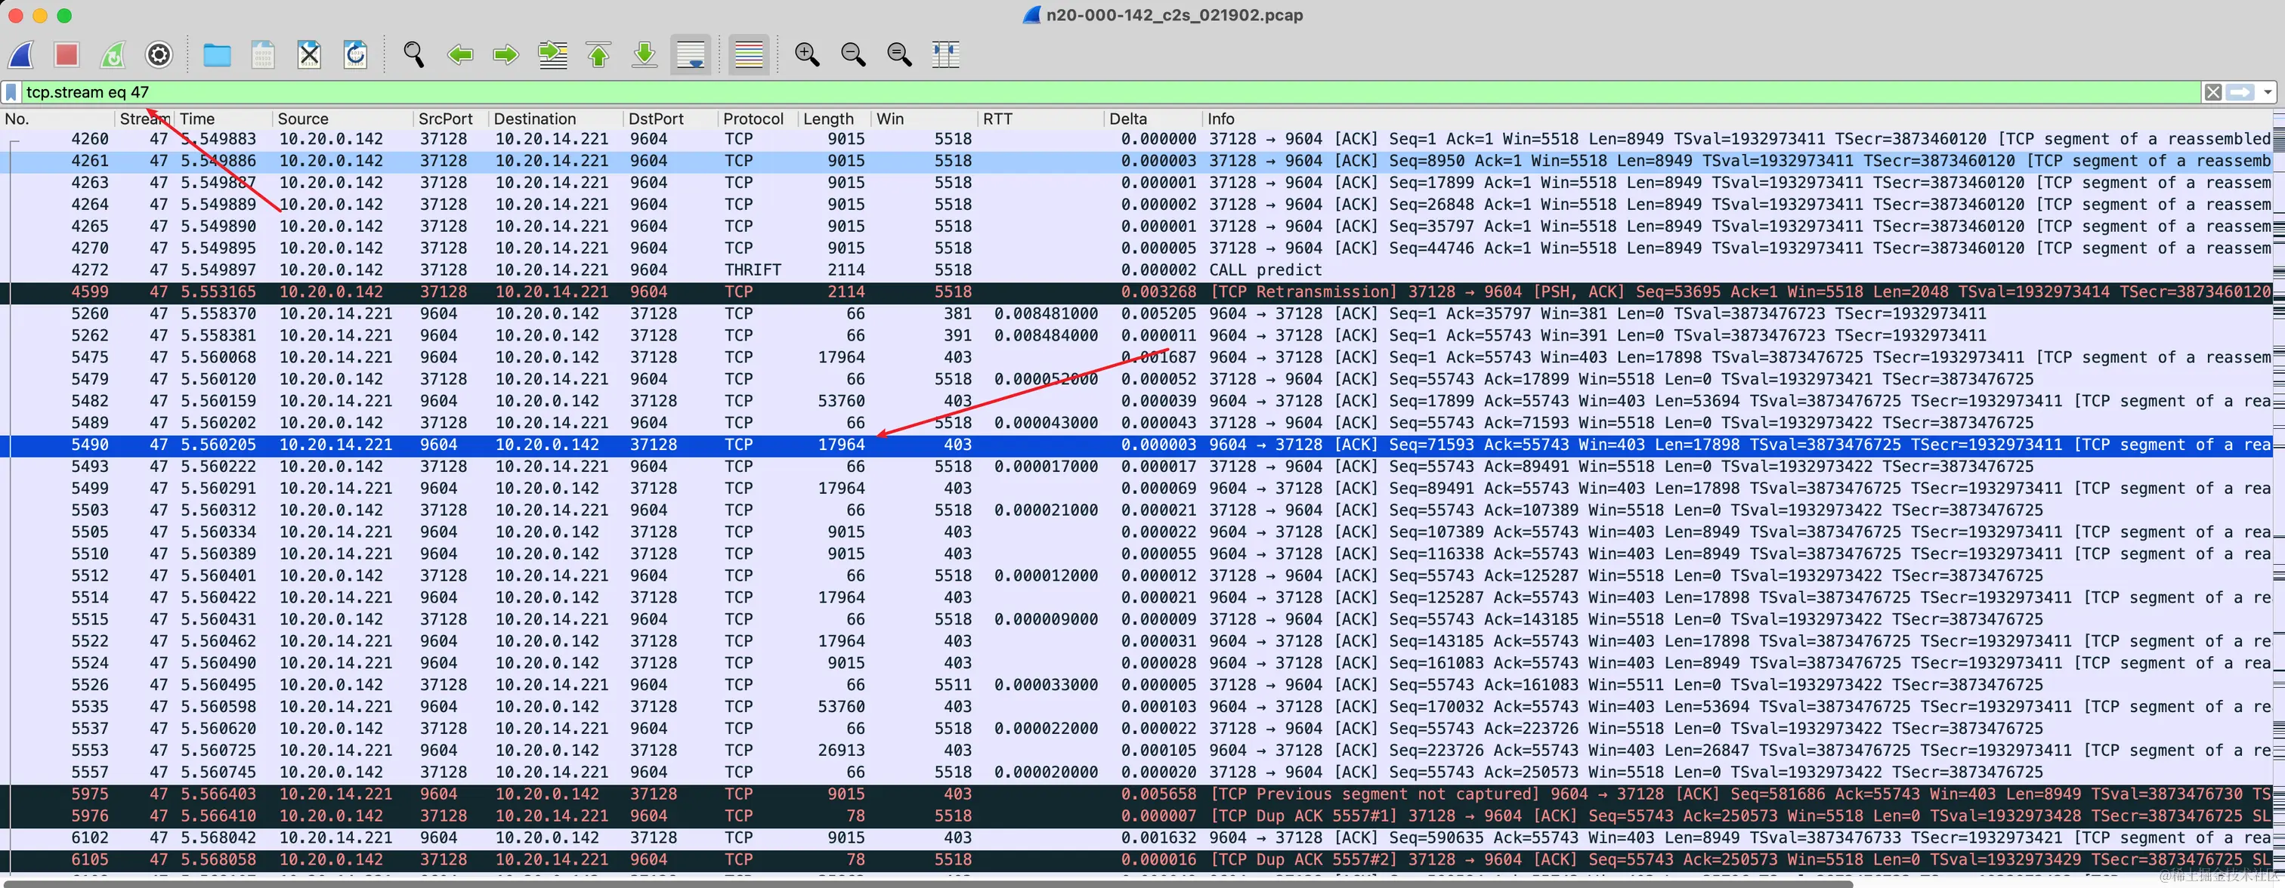Select TCP Retransmission packet 4599
The image size is (2285, 888).
pos(1136,292)
